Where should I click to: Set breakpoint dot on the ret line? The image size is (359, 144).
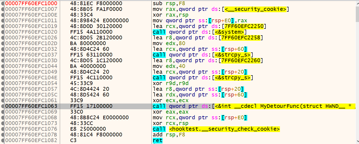click(x=2, y=140)
